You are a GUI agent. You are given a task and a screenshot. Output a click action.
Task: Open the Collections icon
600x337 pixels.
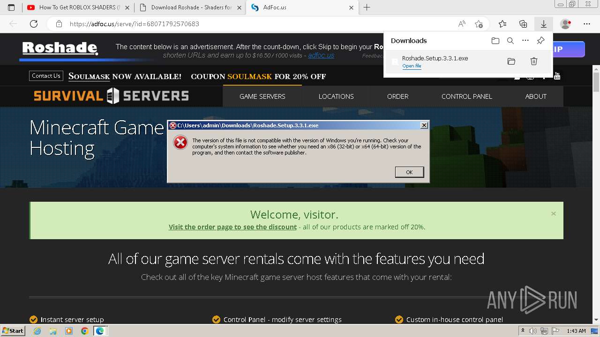[x=523, y=24]
